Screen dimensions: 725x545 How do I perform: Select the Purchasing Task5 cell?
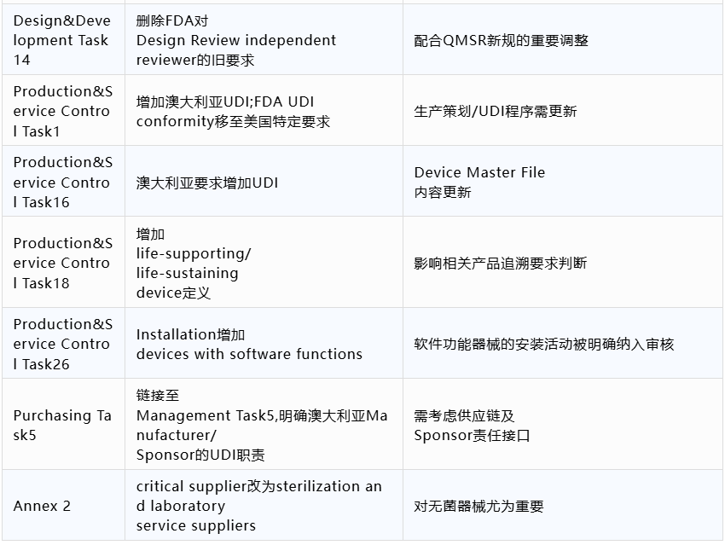pos(63,425)
